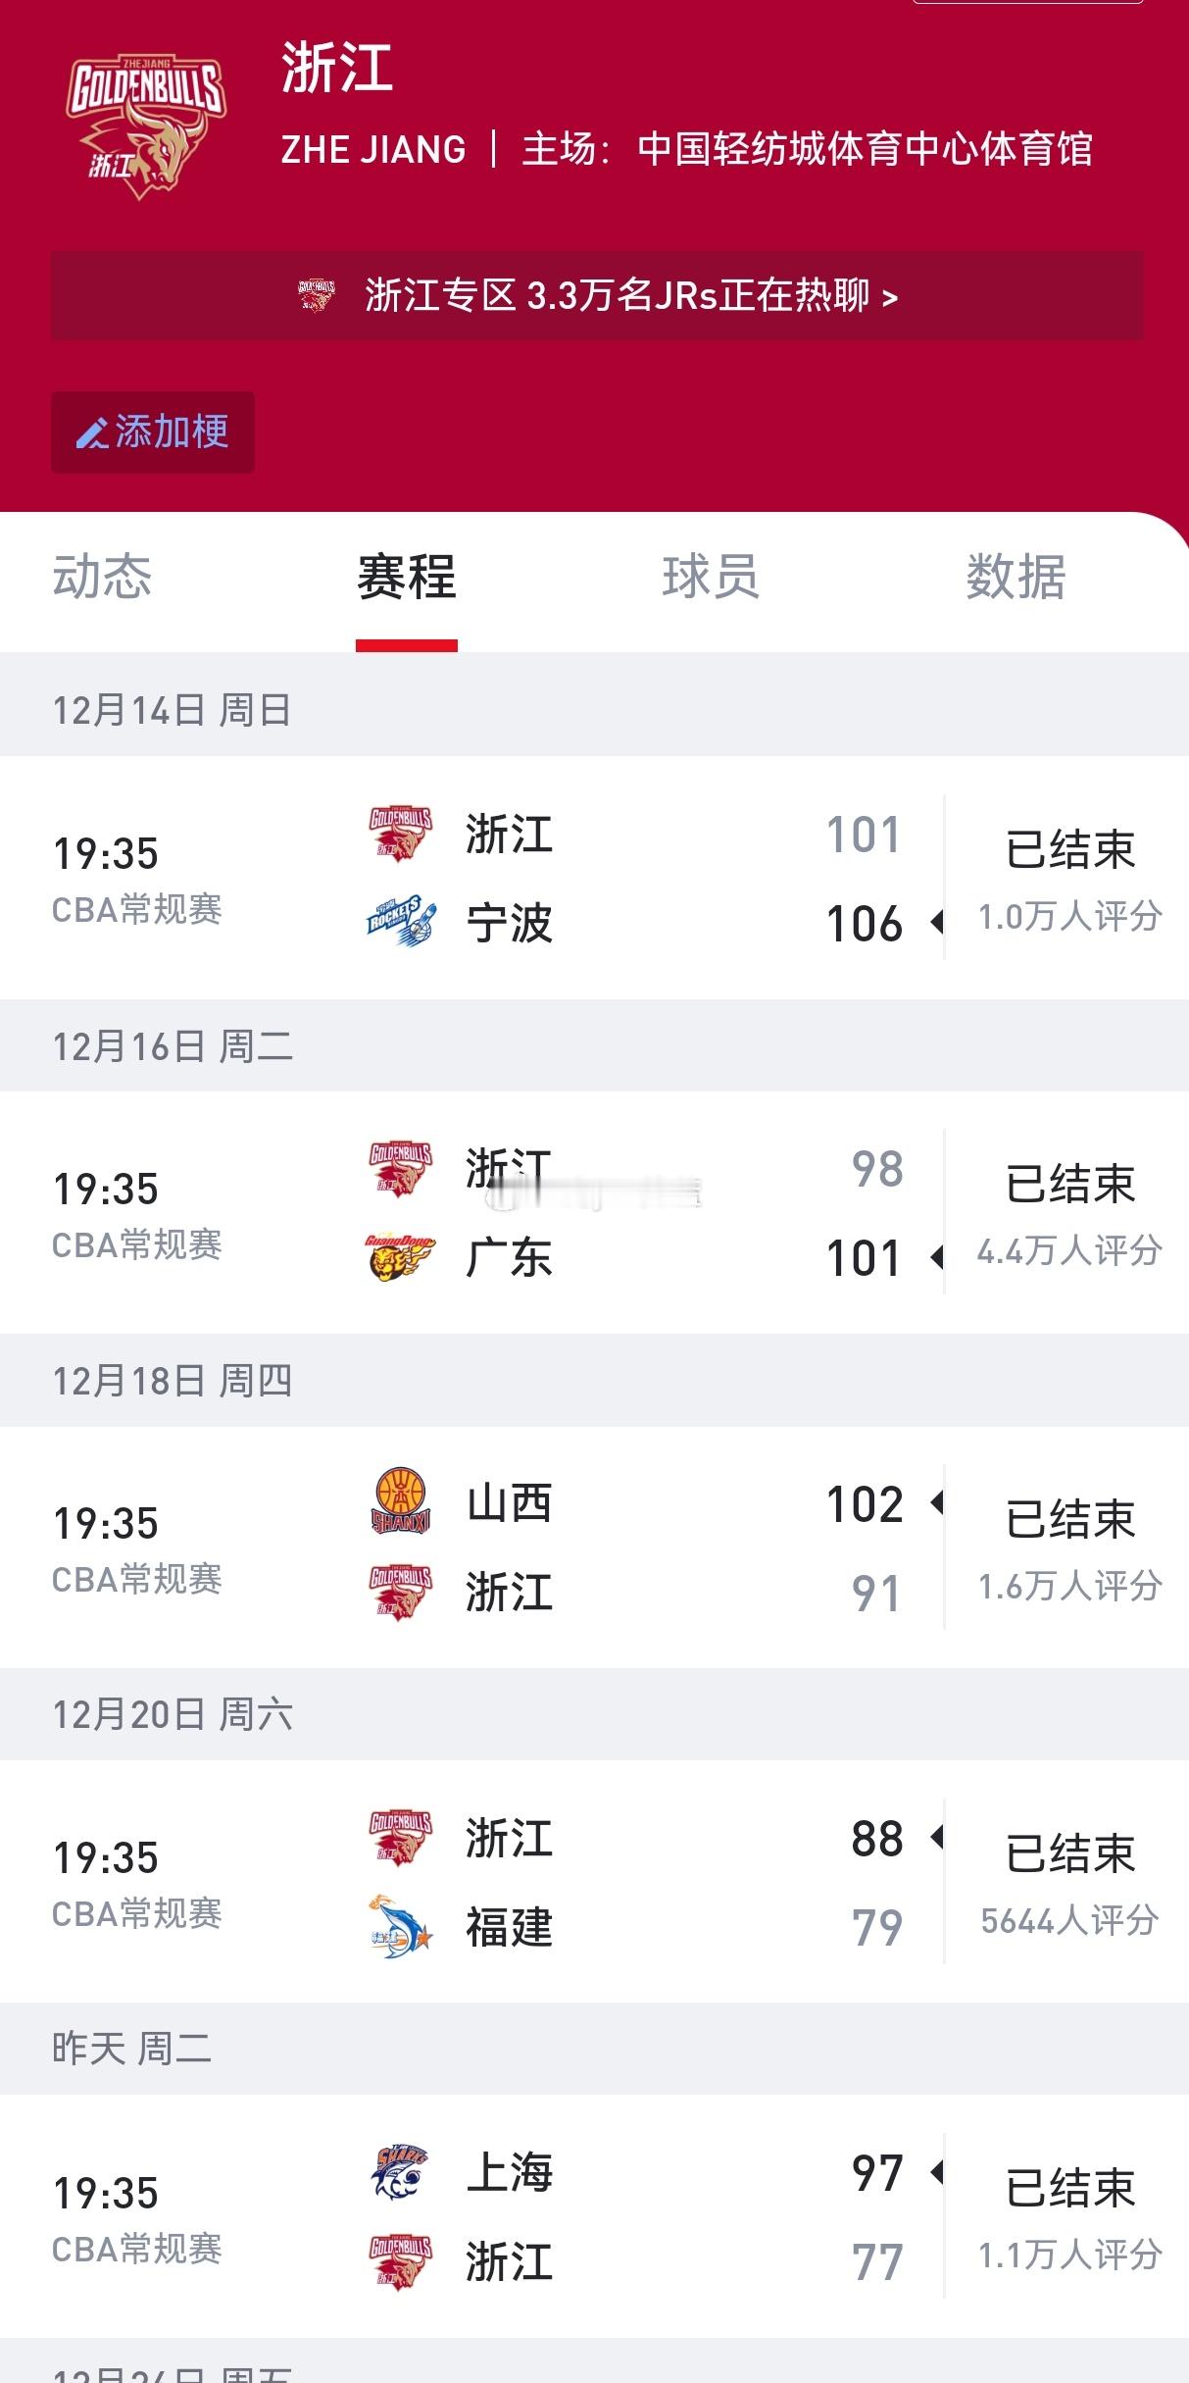The width and height of the screenshot is (1189, 2383).
Task: Tap the pencil icon in 添加梗
Action: click(92, 432)
